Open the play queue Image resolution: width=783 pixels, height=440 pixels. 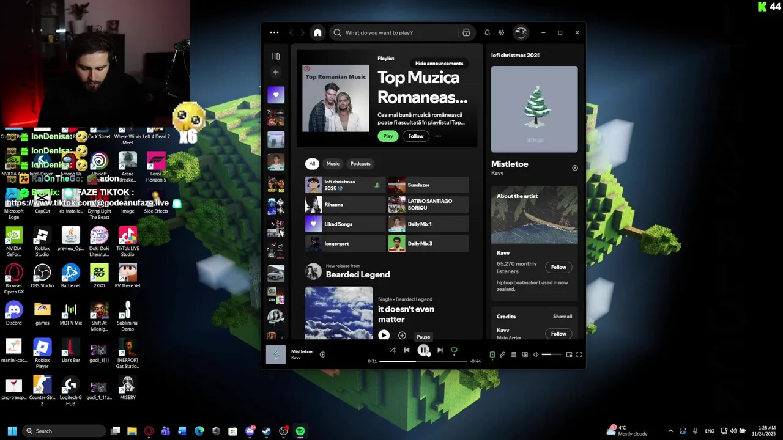pyautogui.click(x=514, y=354)
